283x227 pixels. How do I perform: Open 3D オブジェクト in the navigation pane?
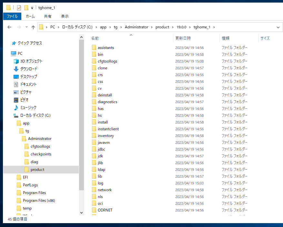31,61
